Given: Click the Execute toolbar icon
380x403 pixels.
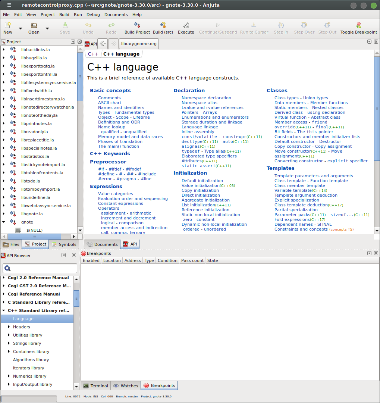Looking at the screenshot, I should coord(186,25).
